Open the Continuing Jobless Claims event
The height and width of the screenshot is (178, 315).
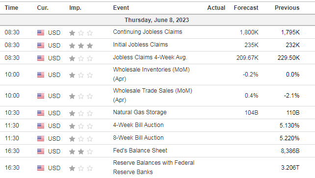(148, 32)
